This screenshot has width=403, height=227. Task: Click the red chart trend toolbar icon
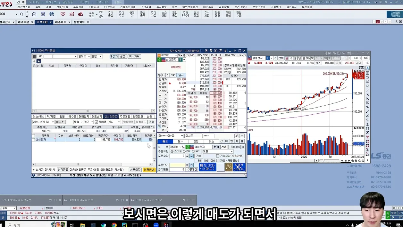(x=72, y=14)
